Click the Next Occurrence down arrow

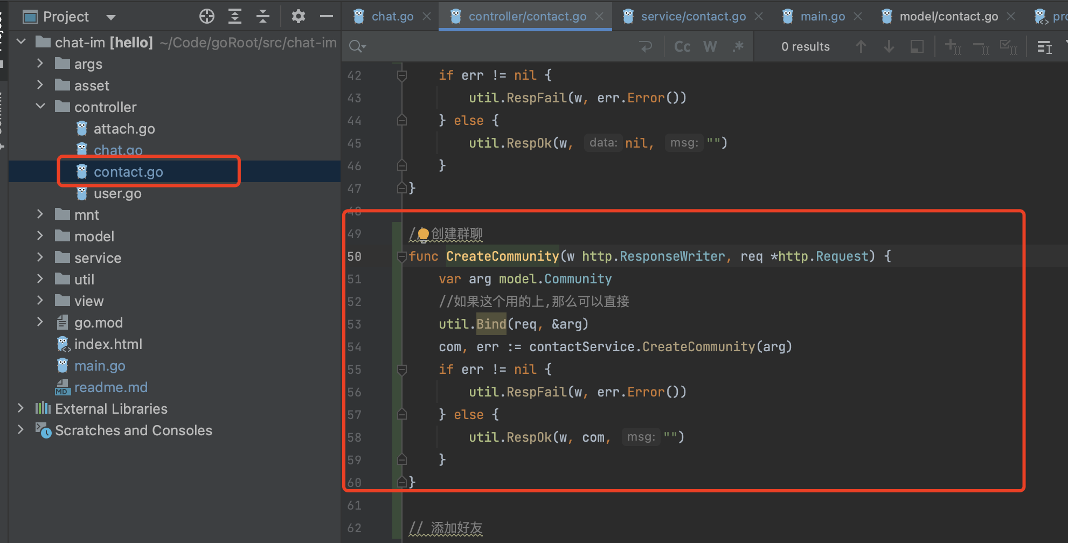click(889, 46)
